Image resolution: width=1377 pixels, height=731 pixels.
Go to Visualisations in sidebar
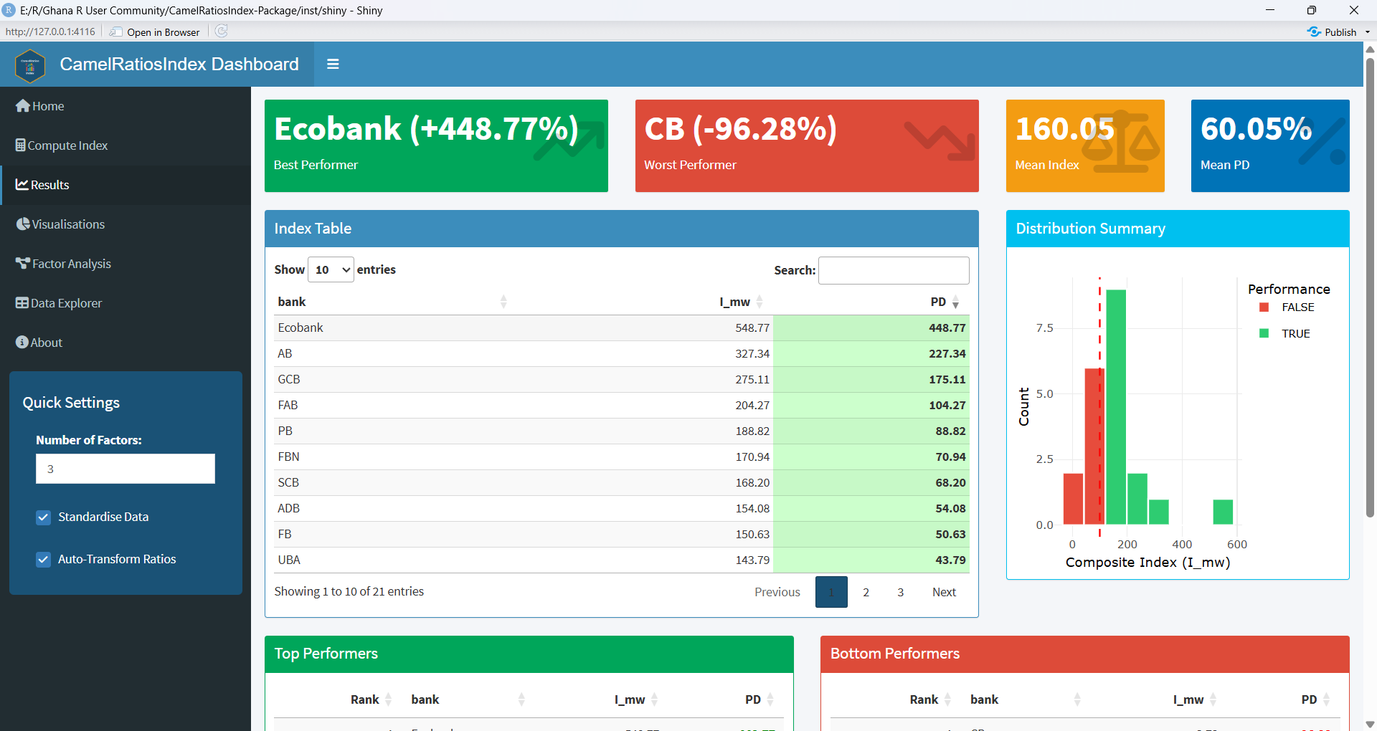click(x=126, y=224)
